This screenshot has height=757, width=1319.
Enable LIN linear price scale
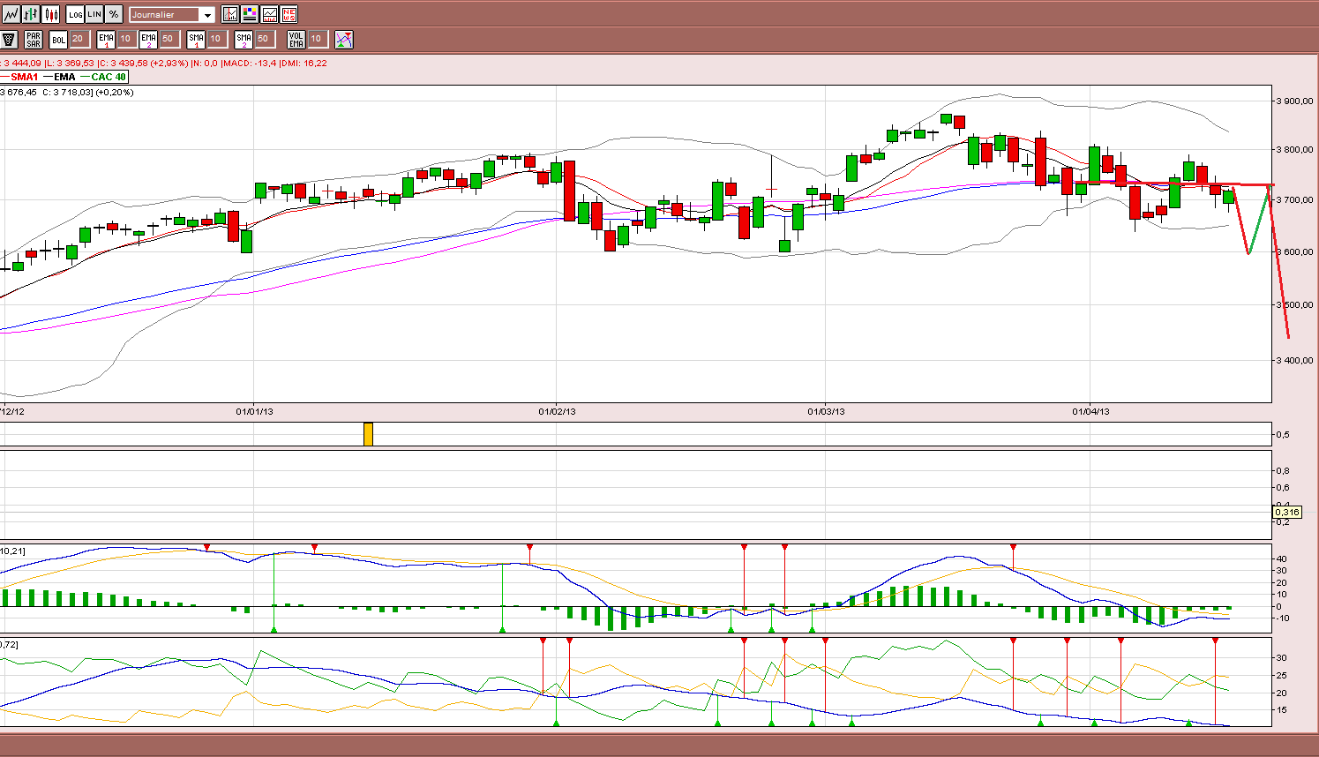(x=94, y=14)
